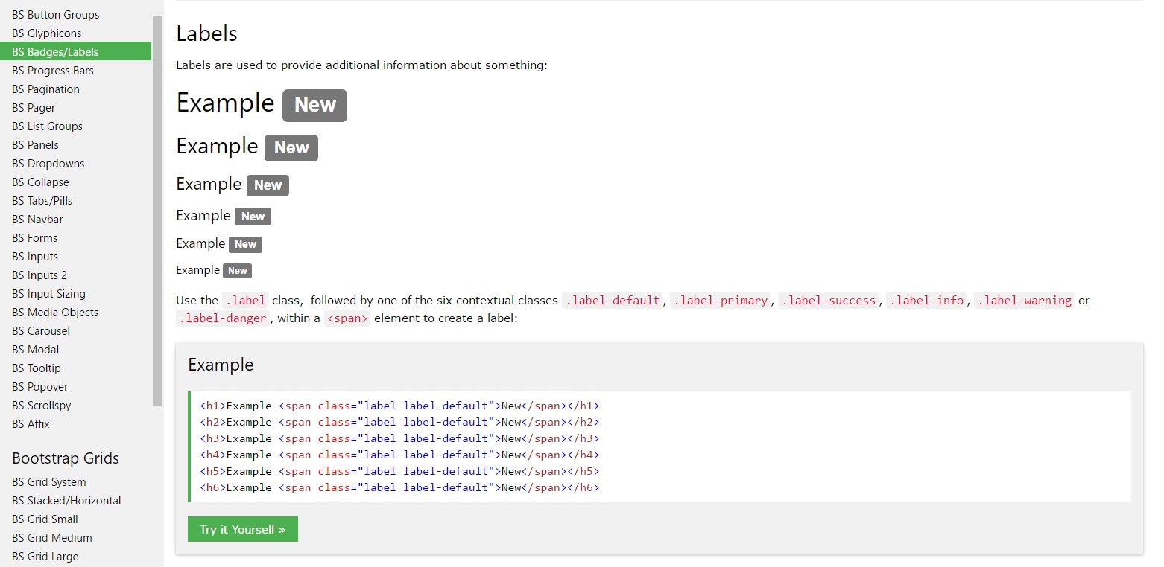Visit the BS Dropdowns page
Screen dimensions: 1164x567
48,164
